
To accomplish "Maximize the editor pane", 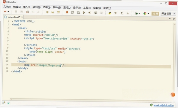I will [174, 19].
